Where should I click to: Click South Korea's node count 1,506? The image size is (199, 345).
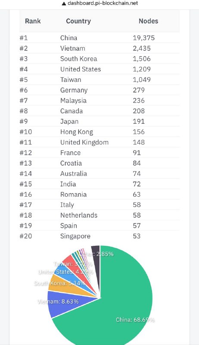click(x=142, y=59)
